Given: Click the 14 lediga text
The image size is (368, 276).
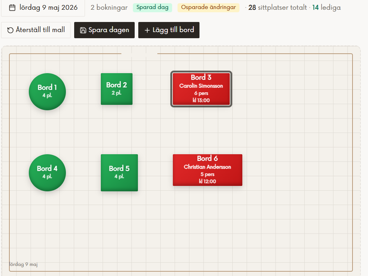Looking at the screenshot, I should coord(327,8).
